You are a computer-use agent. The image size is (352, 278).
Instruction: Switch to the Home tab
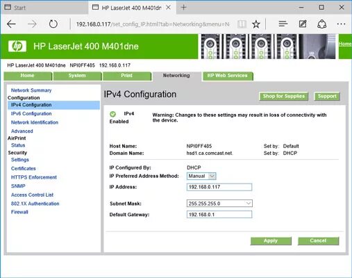[28, 76]
